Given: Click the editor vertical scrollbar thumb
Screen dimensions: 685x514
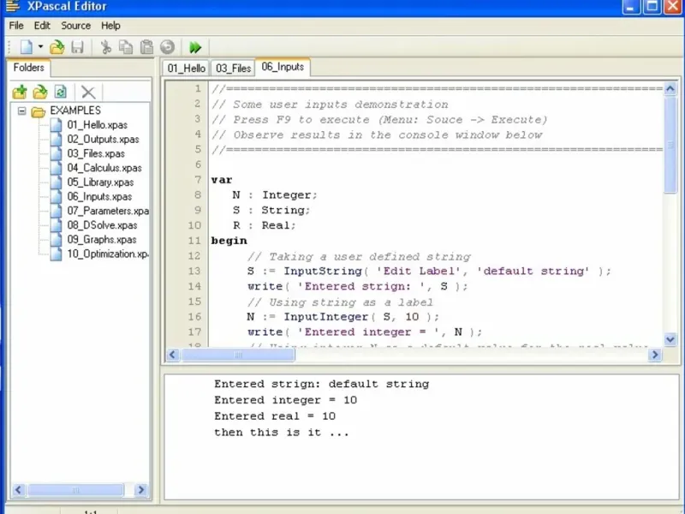Looking at the screenshot, I should coord(670,145).
